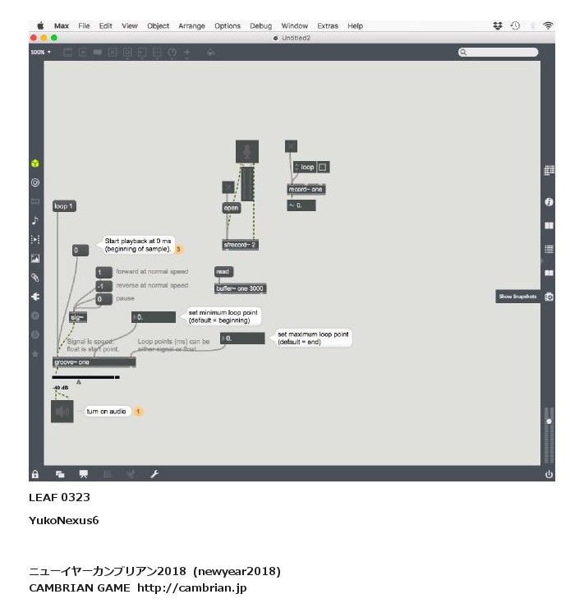This screenshot has width=584, height=608.
Task: Open the Debug menu
Action: 260,26
